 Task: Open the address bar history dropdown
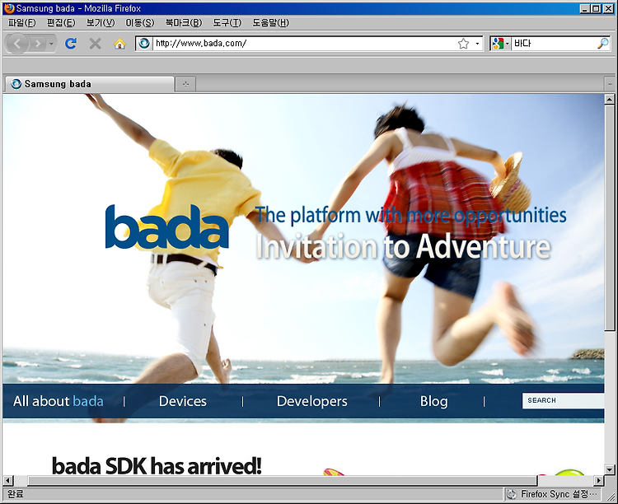(477, 44)
